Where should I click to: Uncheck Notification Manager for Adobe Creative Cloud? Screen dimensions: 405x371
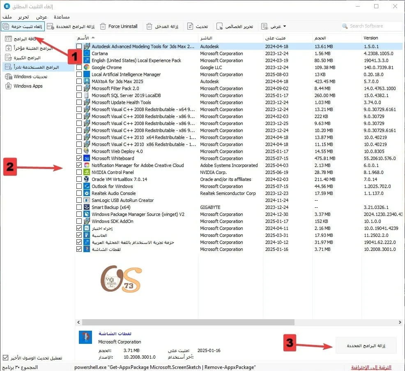click(x=79, y=165)
